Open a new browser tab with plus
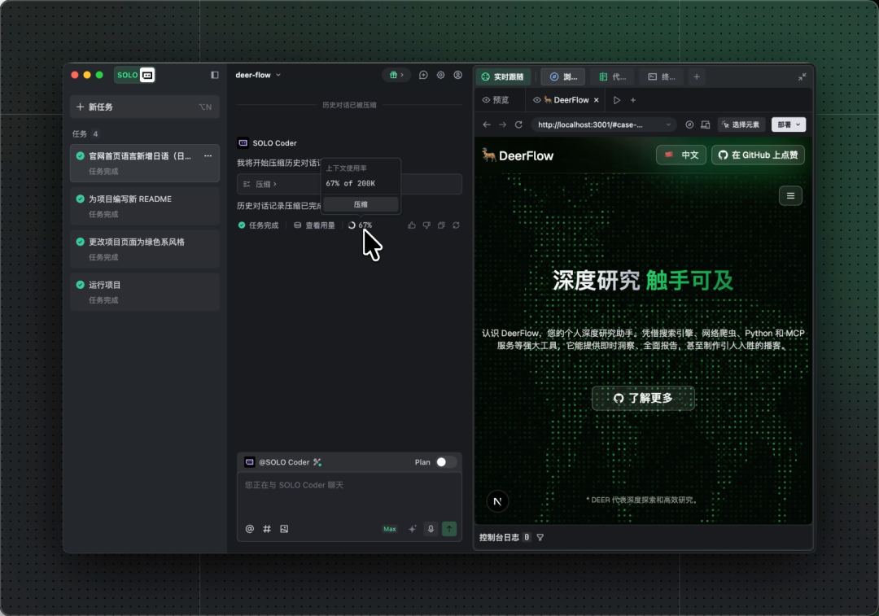The image size is (879, 616). pyautogui.click(x=633, y=100)
